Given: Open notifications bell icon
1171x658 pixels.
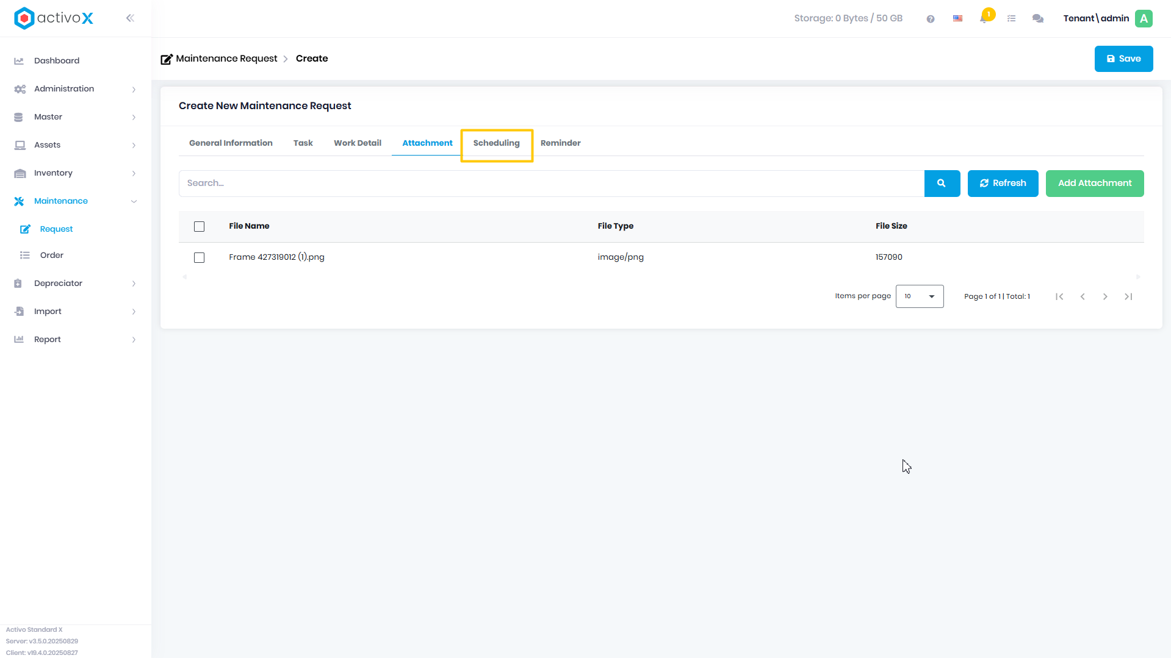Looking at the screenshot, I should 984,19.
